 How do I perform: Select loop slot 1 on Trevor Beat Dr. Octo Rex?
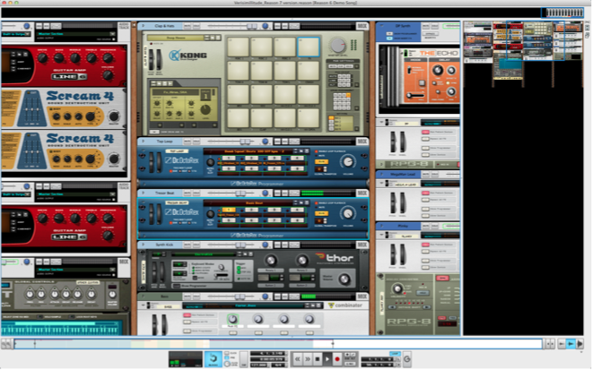[229, 210]
